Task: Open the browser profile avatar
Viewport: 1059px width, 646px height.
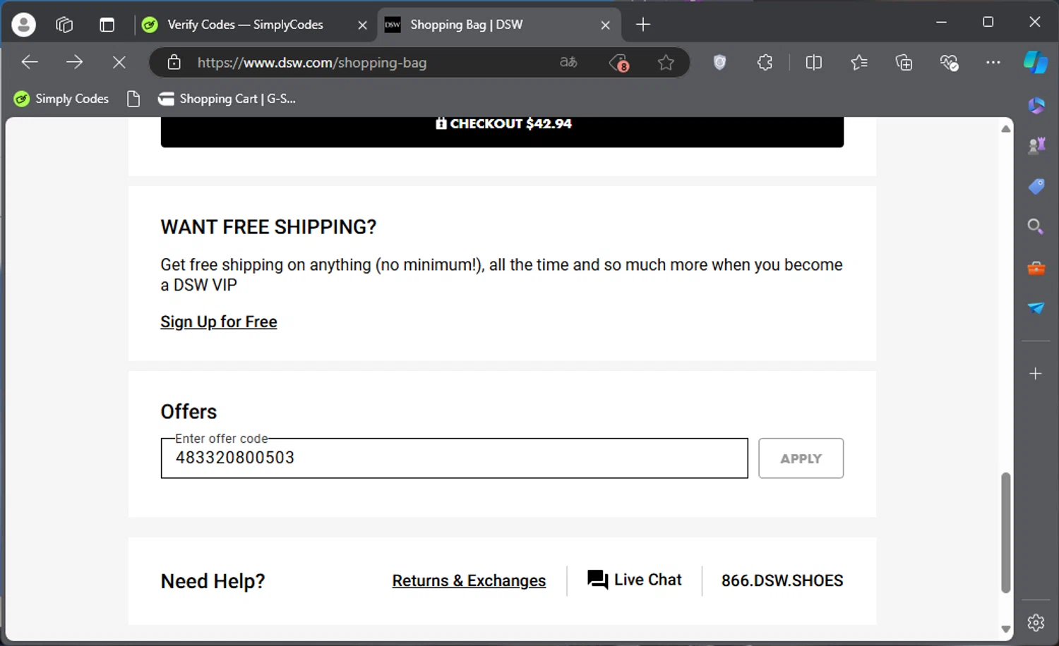Action: [x=23, y=25]
